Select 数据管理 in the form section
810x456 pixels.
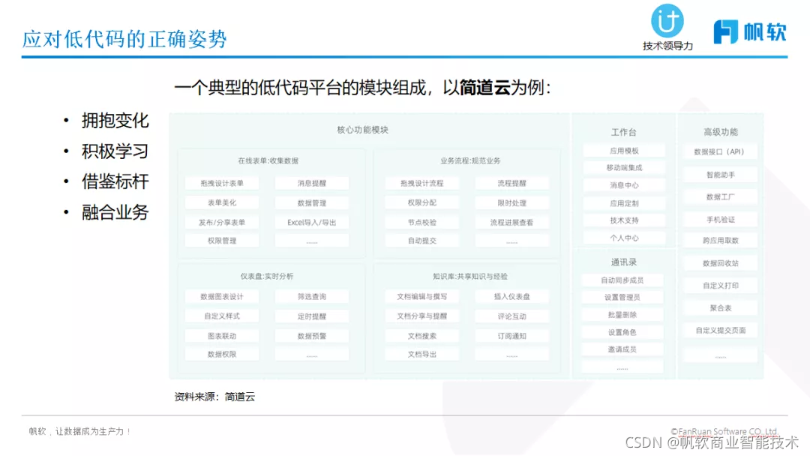pyautogui.click(x=312, y=202)
